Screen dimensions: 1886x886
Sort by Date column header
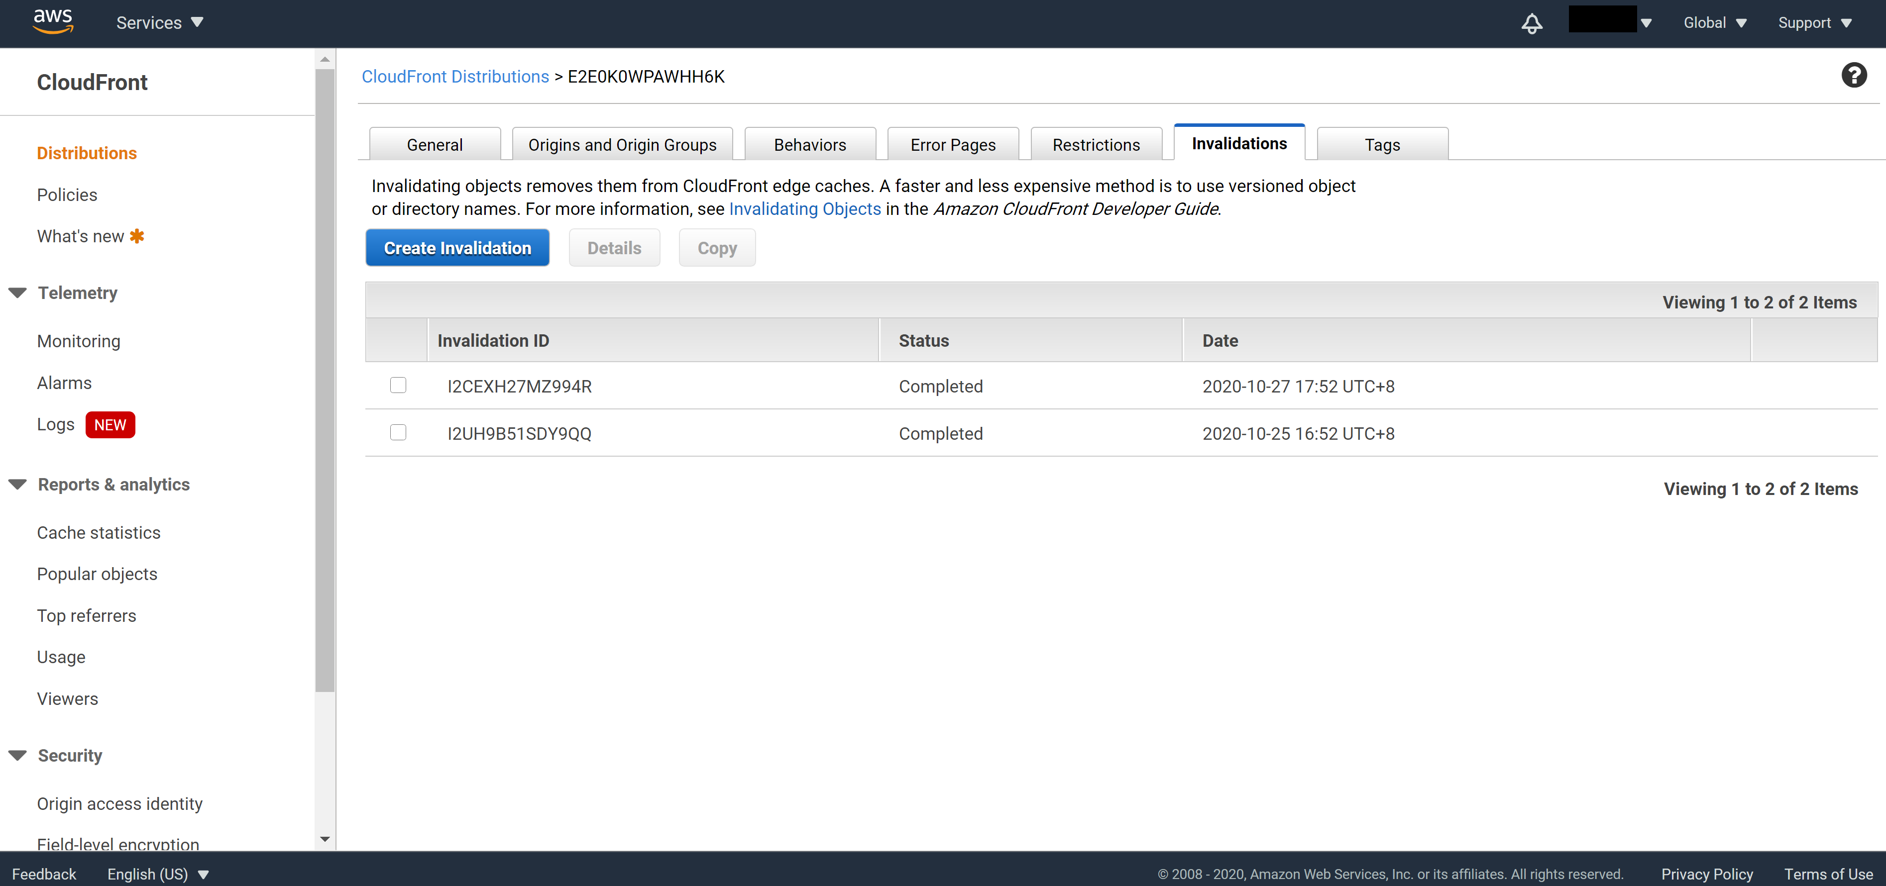point(1466,340)
